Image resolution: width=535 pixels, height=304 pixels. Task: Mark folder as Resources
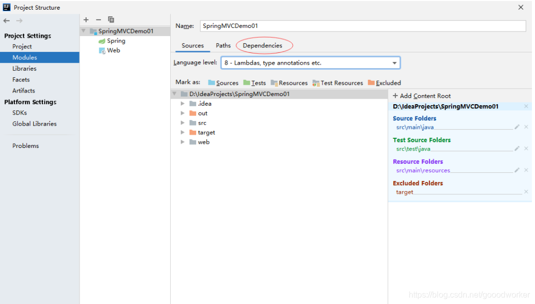tap(289, 83)
